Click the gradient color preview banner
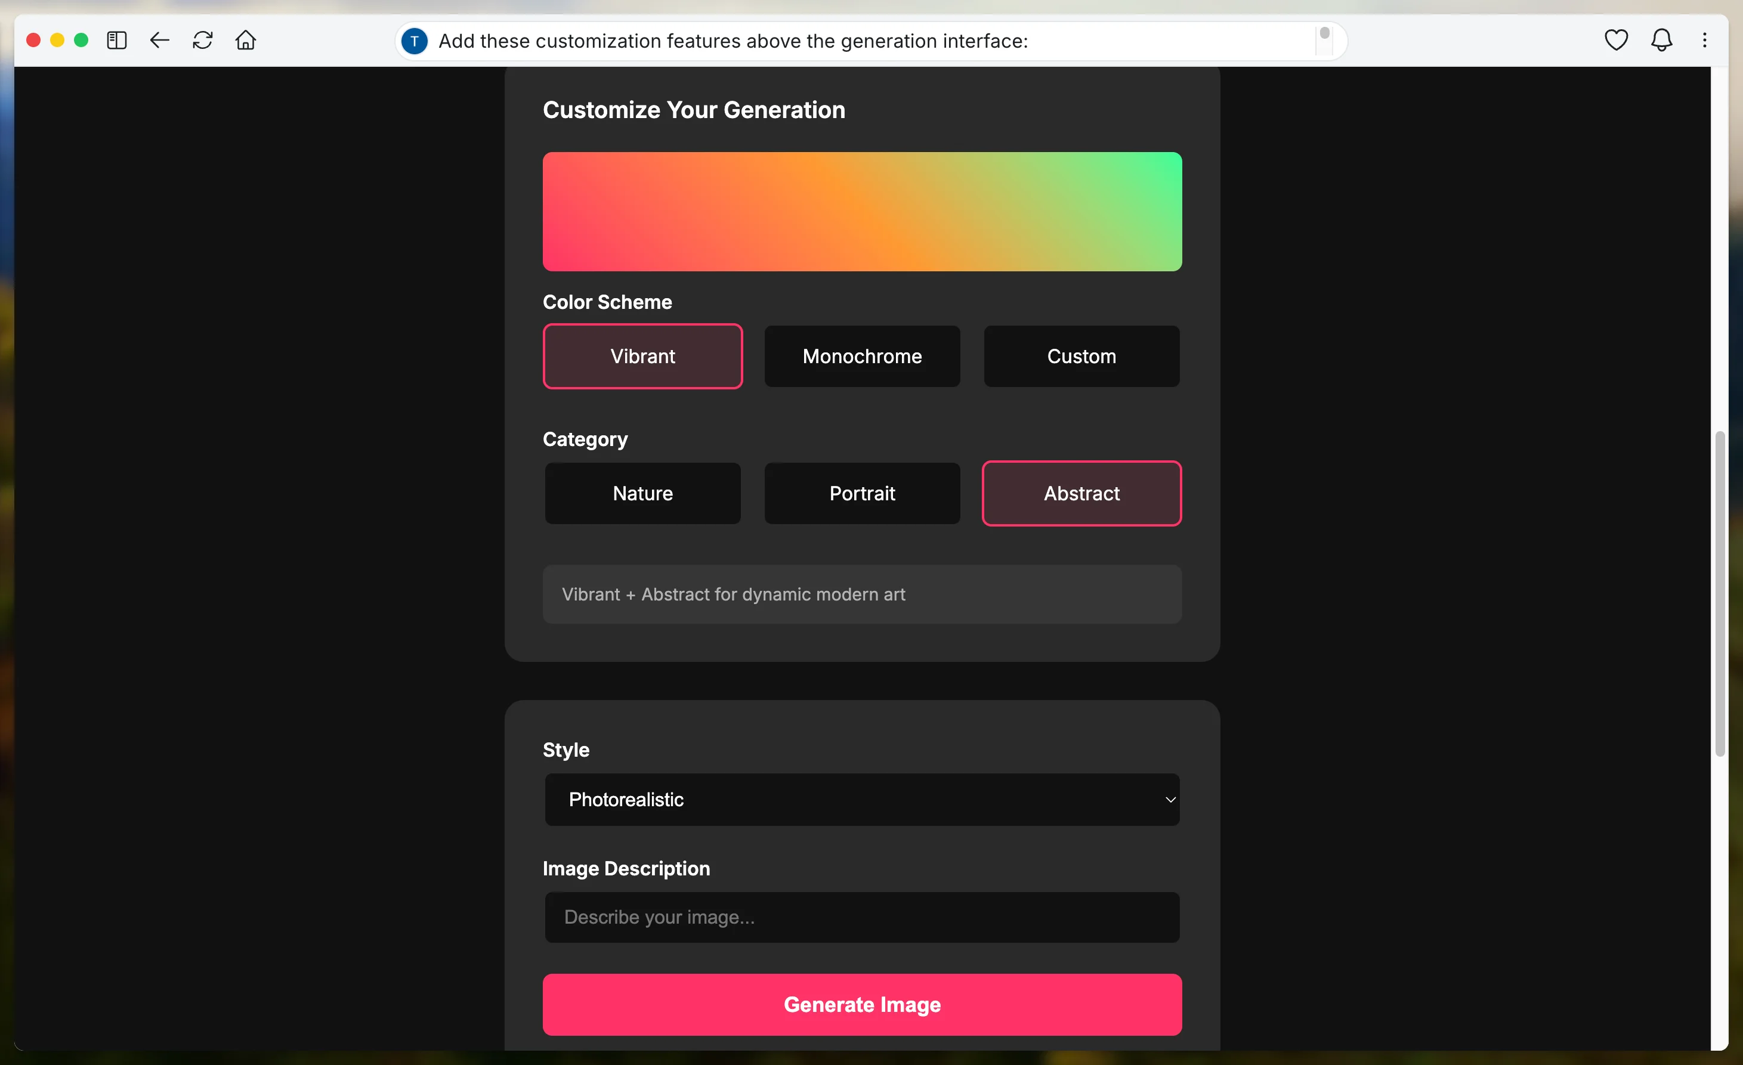Viewport: 1743px width, 1065px height. (x=861, y=212)
